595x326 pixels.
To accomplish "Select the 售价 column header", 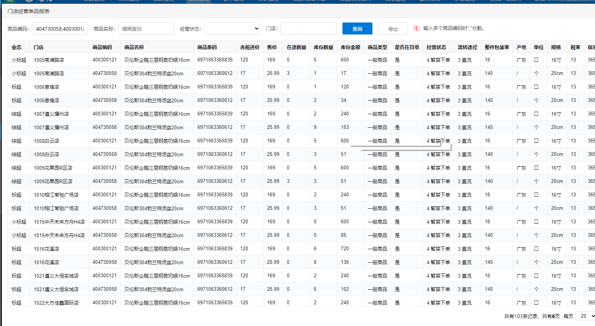I will [x=272, y=47].
